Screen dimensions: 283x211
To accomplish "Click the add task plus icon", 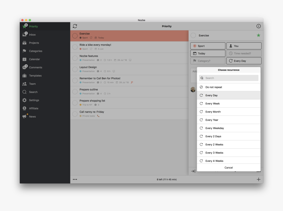I will [x=258, y=179].
